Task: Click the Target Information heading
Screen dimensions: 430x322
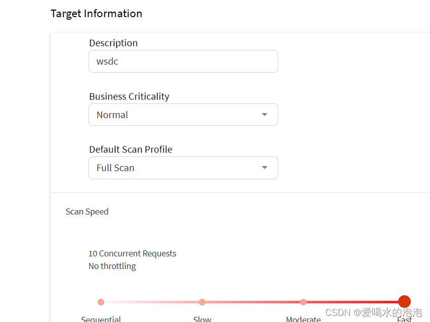Action: point(96,14)
